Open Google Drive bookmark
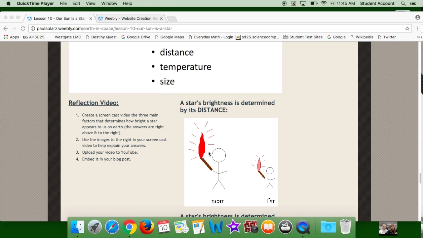 pyautogui.click(x=136, y=37)
